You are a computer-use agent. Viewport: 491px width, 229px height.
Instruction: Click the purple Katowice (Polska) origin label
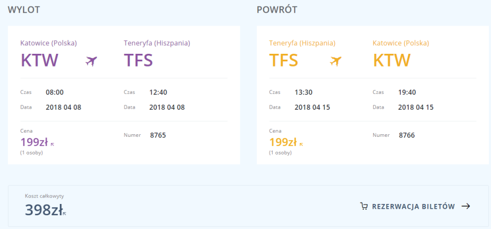pyautogui.click(x=49, y=43)
